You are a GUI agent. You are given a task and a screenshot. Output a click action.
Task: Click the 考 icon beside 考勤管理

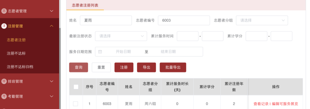coord(4,96)
